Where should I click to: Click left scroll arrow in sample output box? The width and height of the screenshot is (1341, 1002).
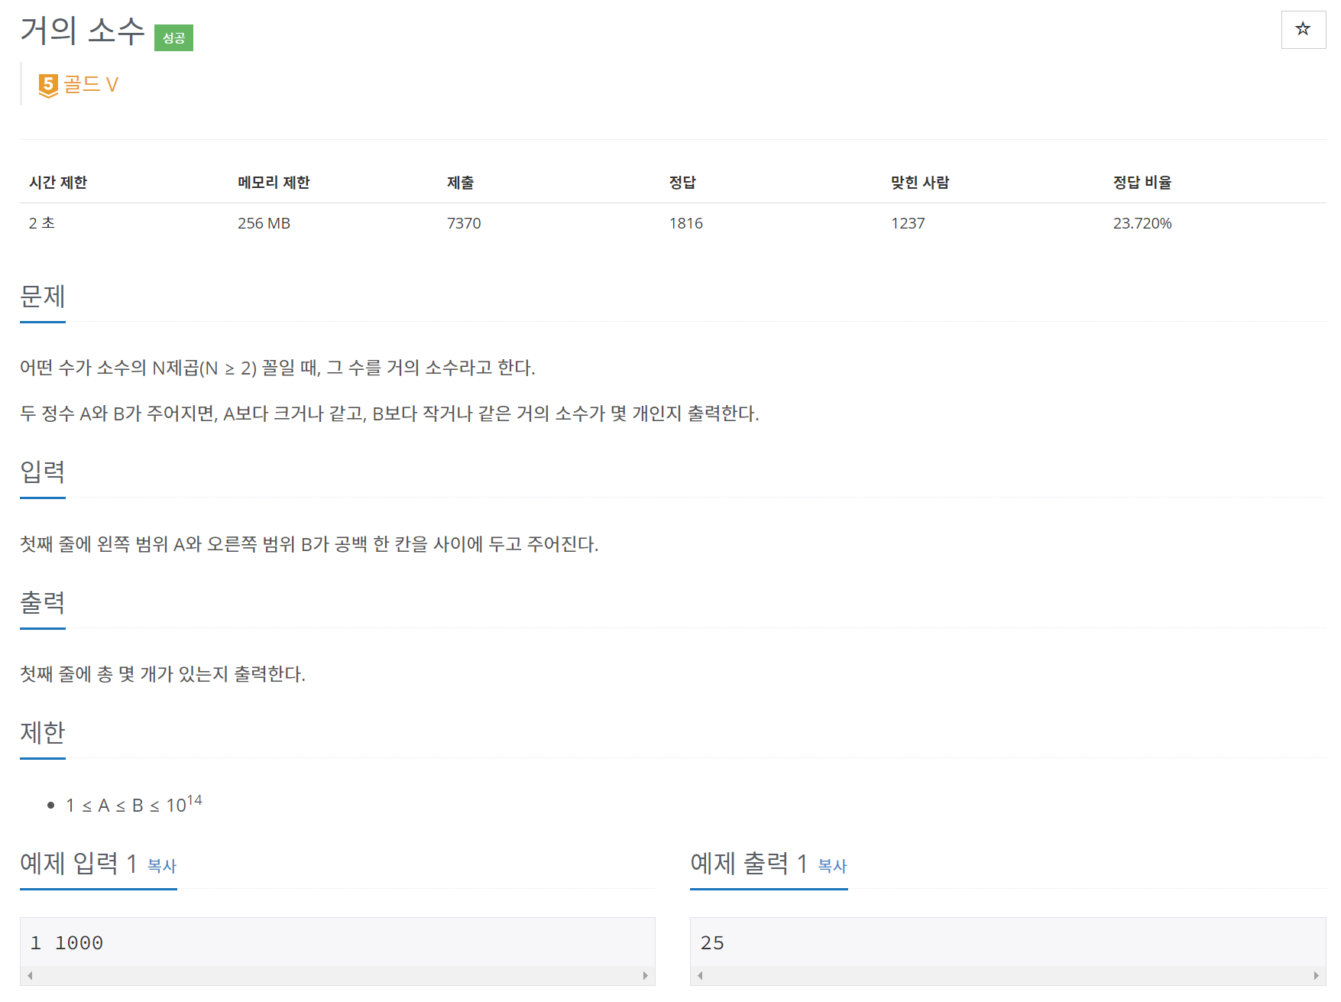[x=700, y=975]
